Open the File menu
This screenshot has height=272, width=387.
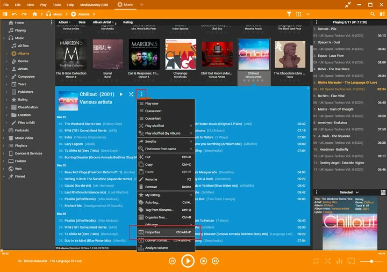pos(6,5)
